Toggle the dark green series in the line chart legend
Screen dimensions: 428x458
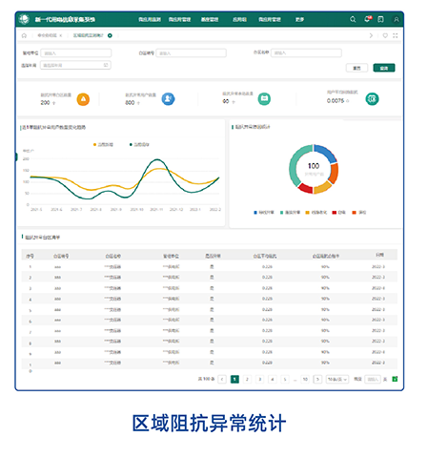[x=139, y=144]
